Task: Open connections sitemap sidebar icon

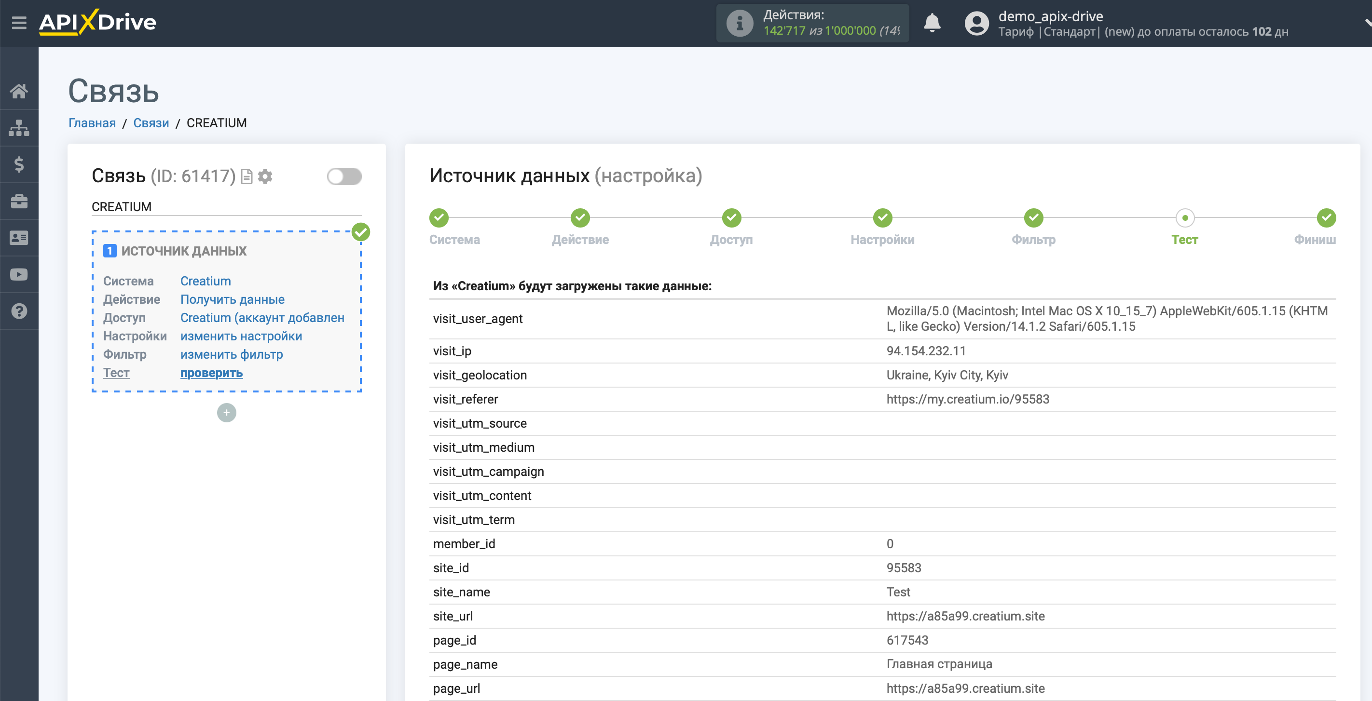Action: [x=19, y=128]
